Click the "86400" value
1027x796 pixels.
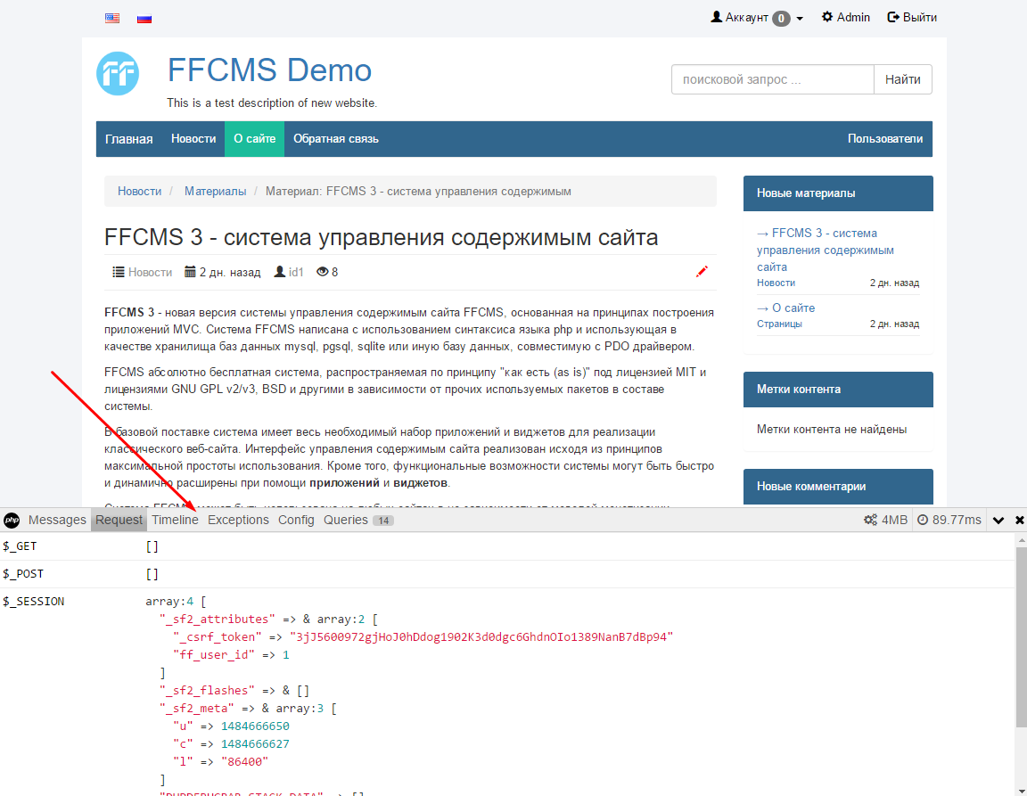coord(244,761)
